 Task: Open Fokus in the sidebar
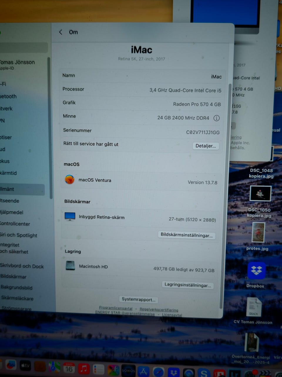click(5, 161)
